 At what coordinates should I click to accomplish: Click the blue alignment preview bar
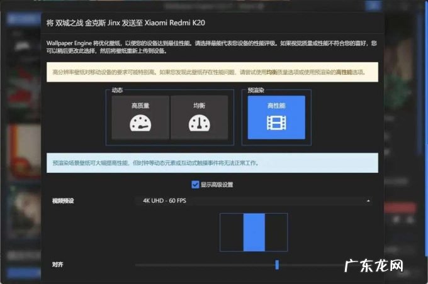254,232
